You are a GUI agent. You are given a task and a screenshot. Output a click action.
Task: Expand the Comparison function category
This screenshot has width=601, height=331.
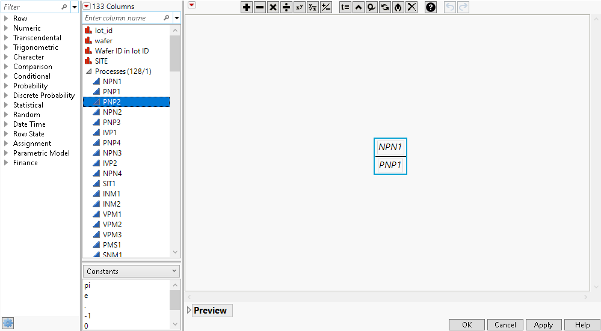6,66
